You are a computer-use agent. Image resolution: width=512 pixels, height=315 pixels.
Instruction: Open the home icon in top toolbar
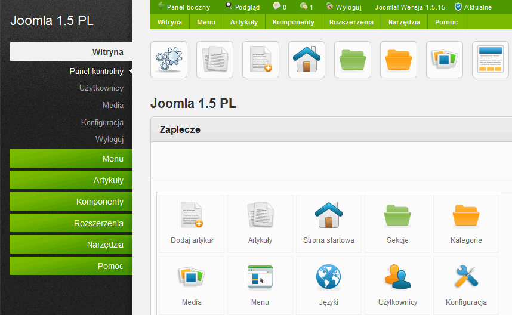[307, 60]
